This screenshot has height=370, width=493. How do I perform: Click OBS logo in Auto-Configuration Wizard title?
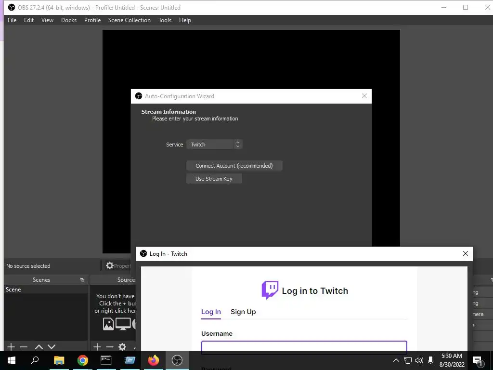click(x=139, y=96)
